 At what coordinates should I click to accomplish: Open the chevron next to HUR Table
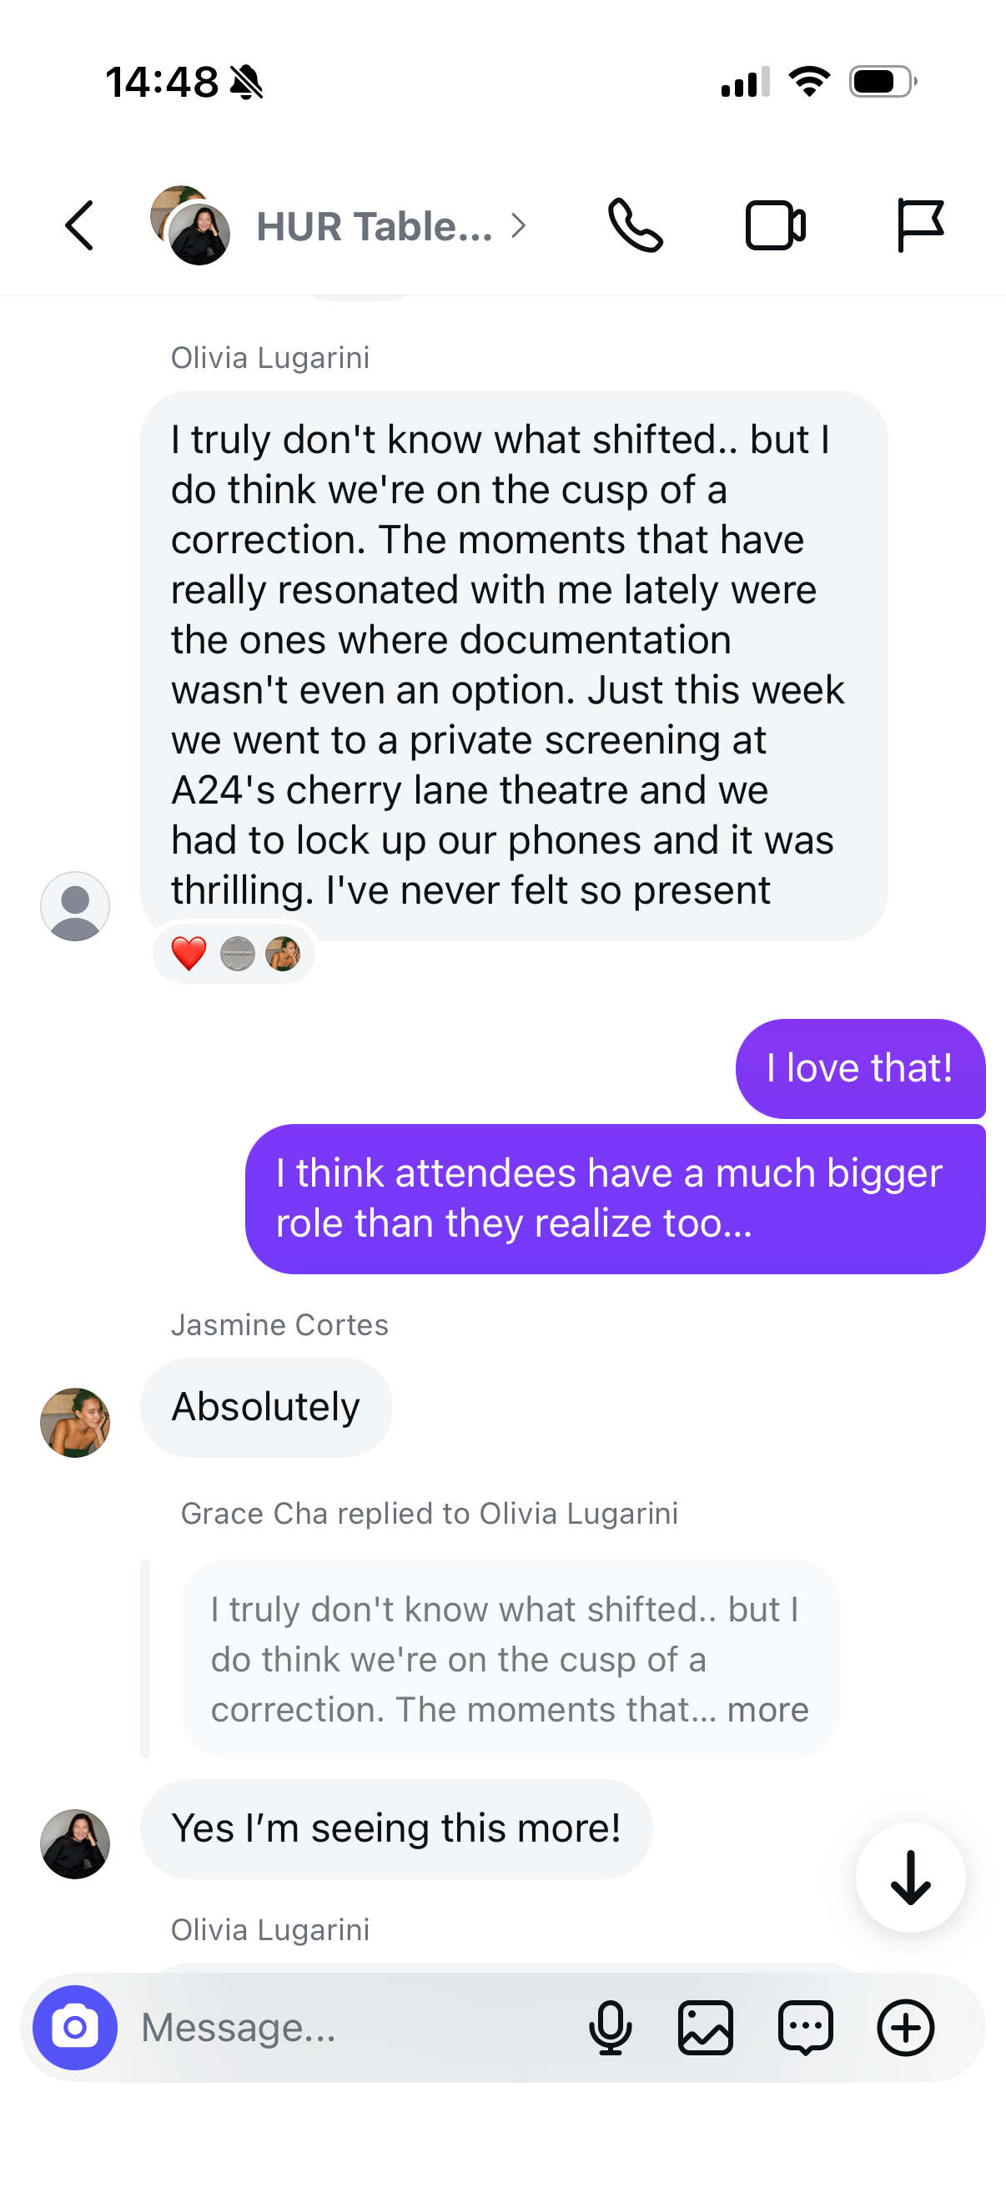click(518, 226)
